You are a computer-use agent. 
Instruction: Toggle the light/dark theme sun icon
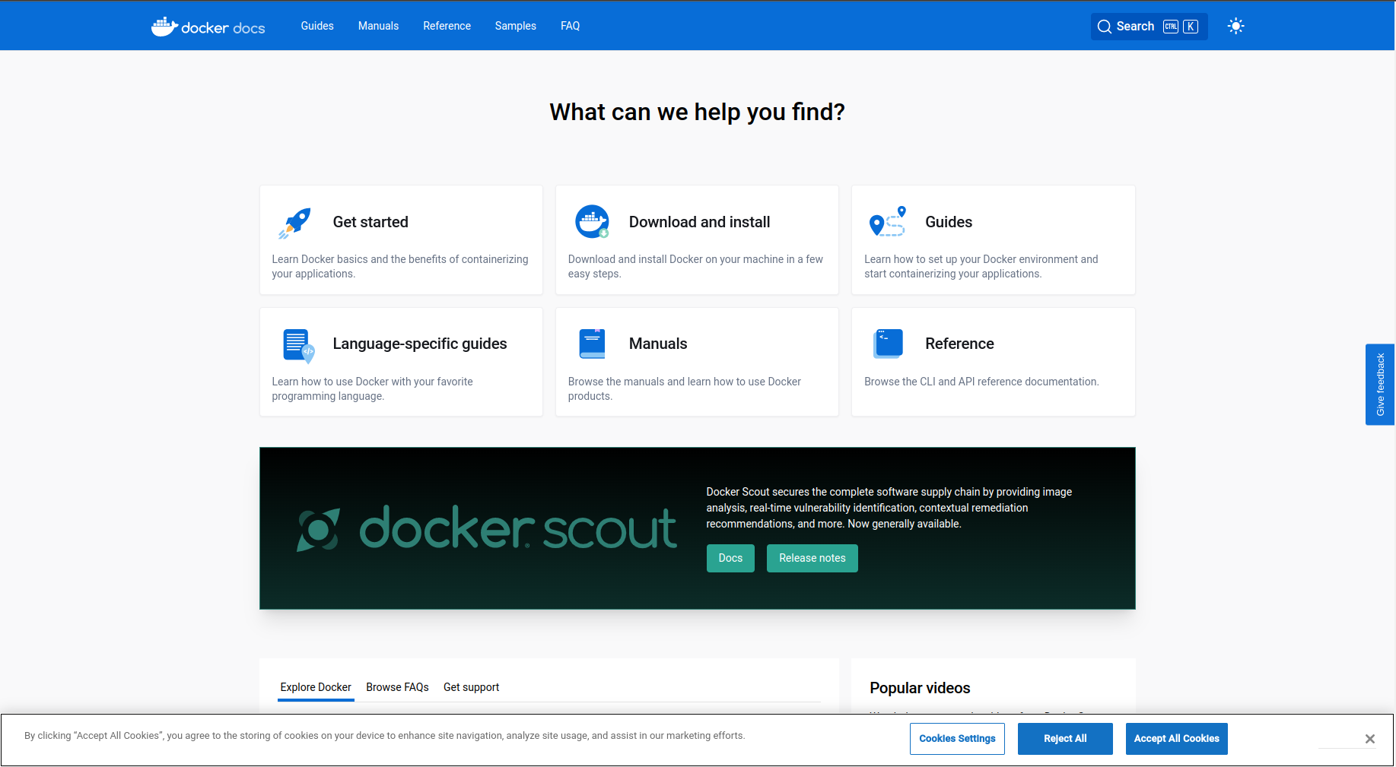coord(1235,26)
